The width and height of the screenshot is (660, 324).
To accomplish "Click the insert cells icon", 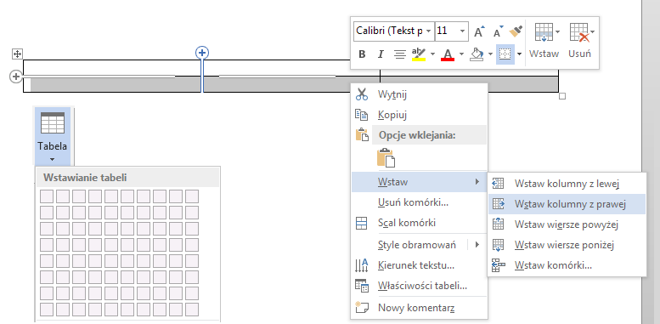I will pyautogui.click(x=498, y=265).
